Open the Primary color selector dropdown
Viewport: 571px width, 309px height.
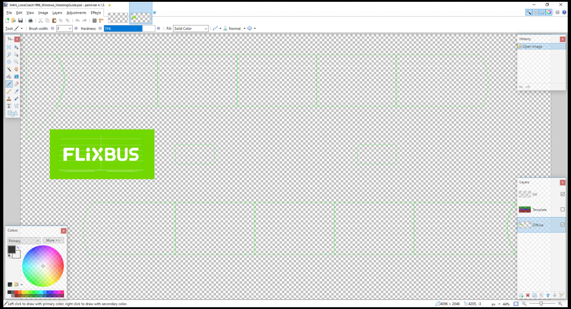point(24,241)
